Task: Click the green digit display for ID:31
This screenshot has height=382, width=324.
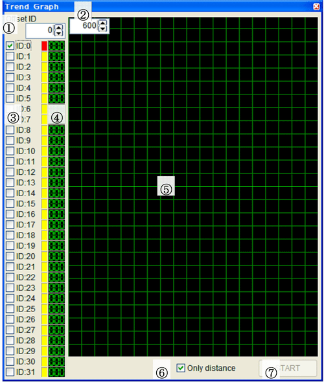Action: click(x=56, y=372)
